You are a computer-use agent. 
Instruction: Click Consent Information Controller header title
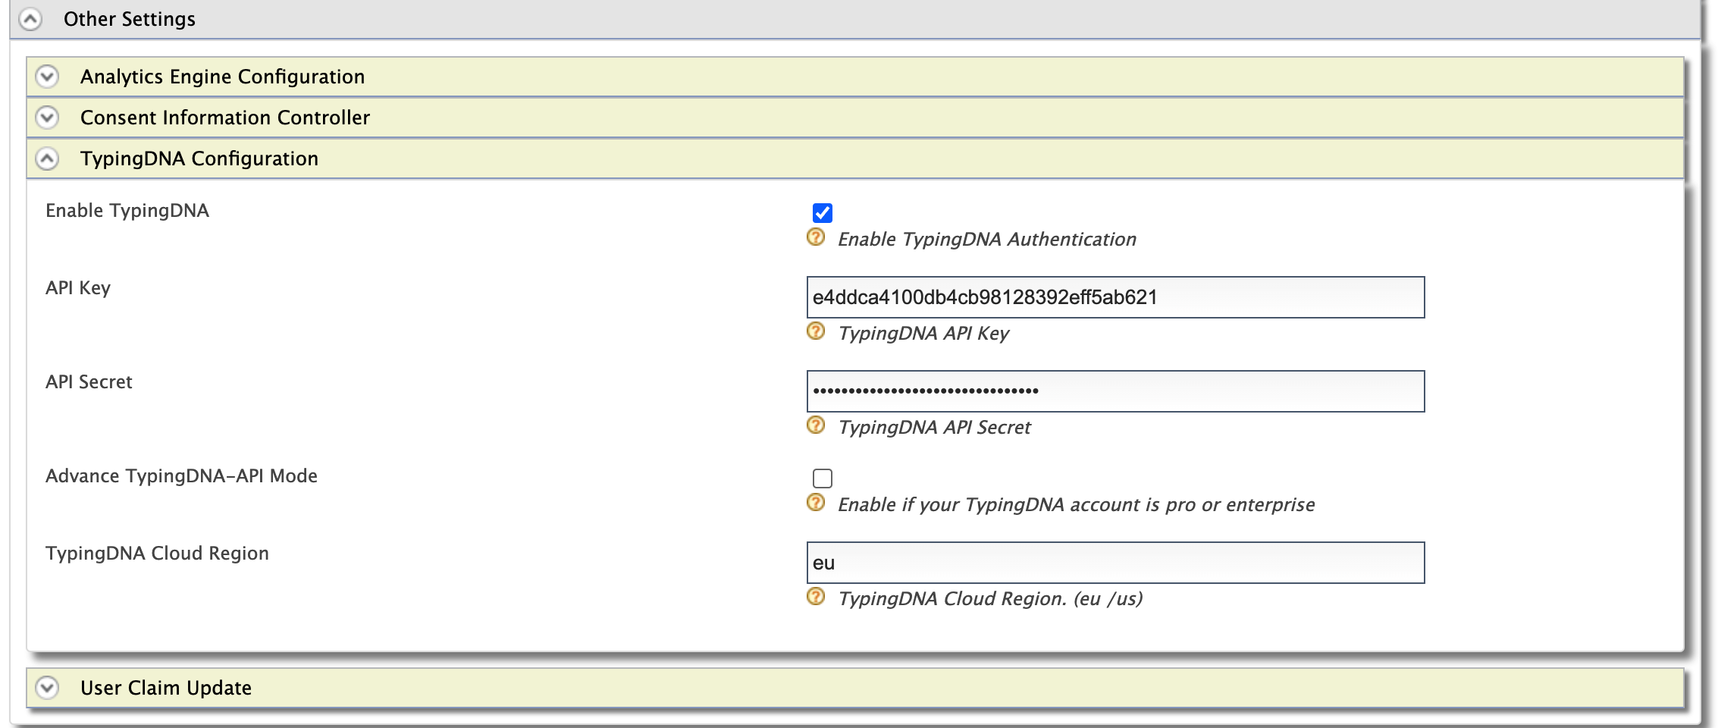[x=225, y=118]
